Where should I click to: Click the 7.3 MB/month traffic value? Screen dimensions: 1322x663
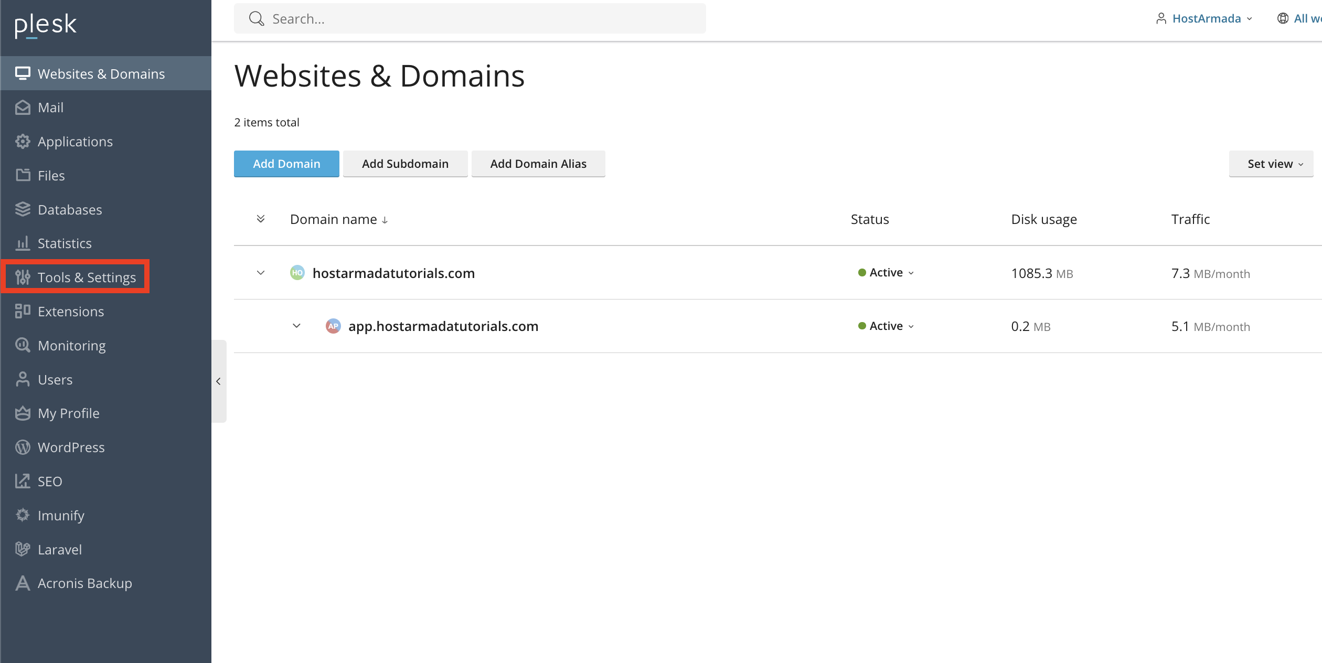pyautogui.click(x=1210, y=273)
